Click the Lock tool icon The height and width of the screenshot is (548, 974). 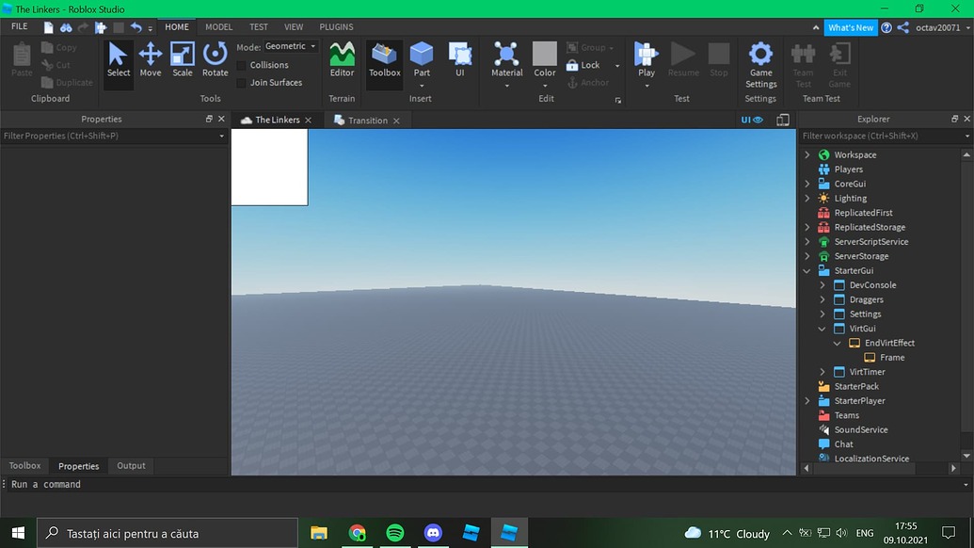(572, 65)
